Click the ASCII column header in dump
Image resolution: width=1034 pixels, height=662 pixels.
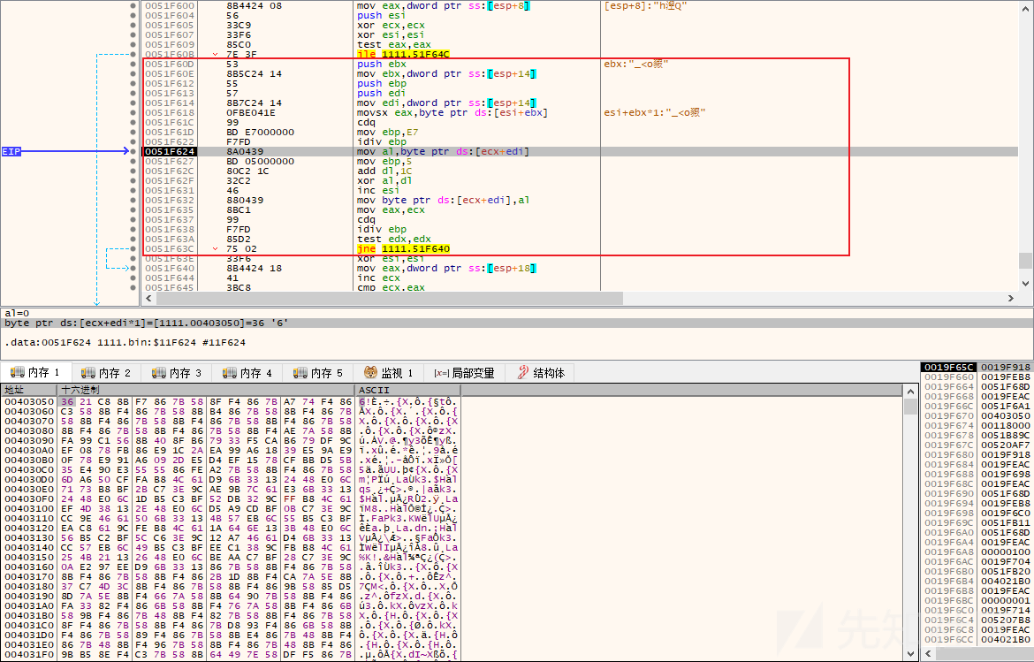[x=407, y=390]
